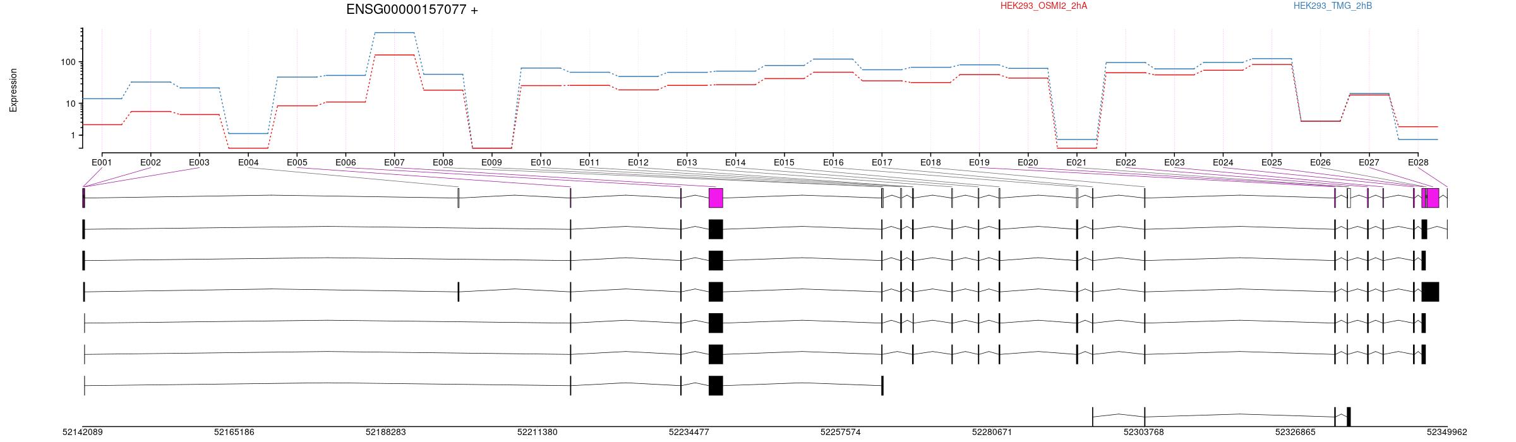
Task: Click genomic coordinate 52211380
Action: pyautogui.click(x=538, y=433)
